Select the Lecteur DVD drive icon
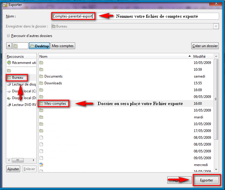Image resolution: width=225 pixels, height=190 pixels. [9, 105]
